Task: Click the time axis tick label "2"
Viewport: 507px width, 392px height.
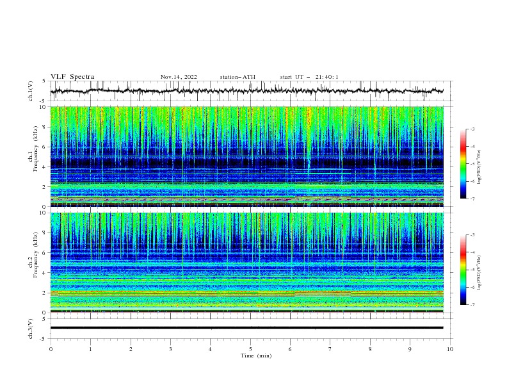Action: point(131,349)
